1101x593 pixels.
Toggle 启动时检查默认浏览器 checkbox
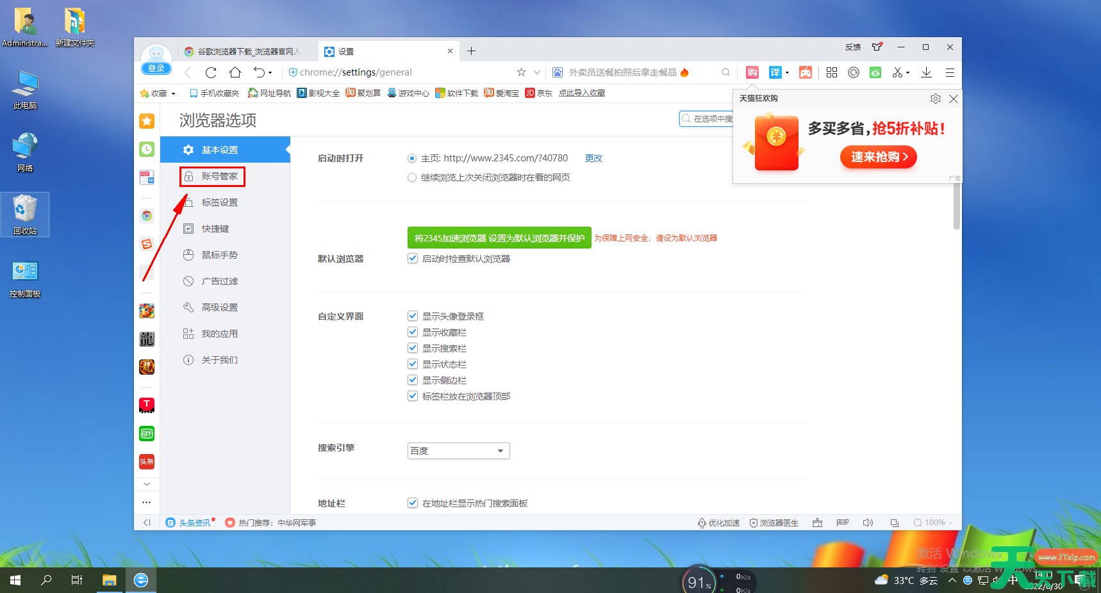tap(413, 259)
